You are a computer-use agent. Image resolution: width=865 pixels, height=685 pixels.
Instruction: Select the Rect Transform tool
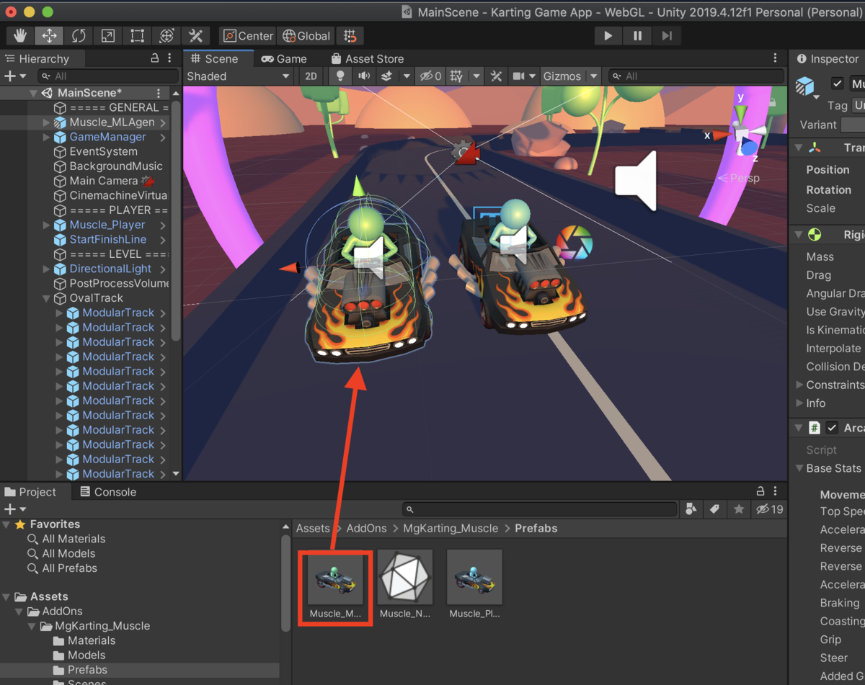137,36
